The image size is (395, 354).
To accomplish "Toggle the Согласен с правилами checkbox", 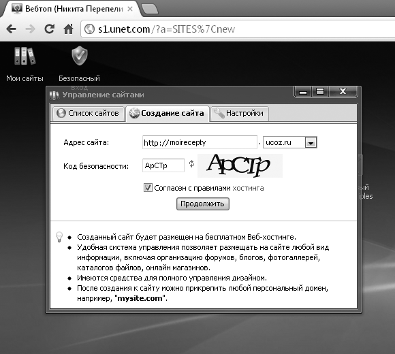I will [x=148, y=188].
